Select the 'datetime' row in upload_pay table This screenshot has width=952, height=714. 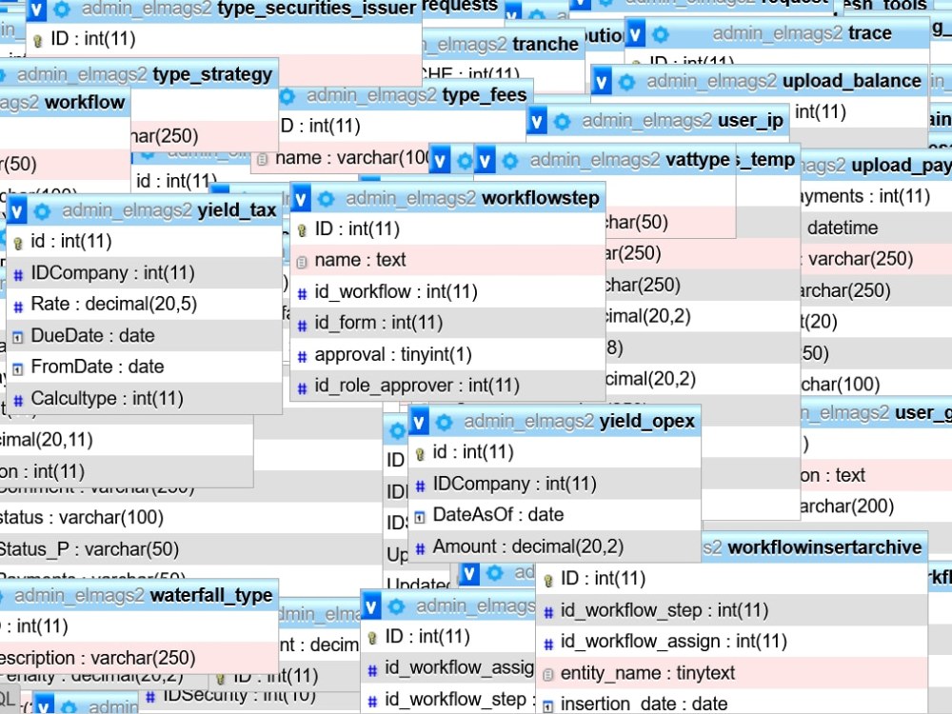[876, 228]
